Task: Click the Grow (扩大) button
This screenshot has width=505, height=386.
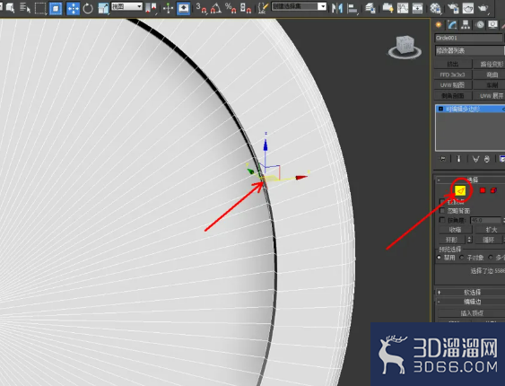Action: 490,230
